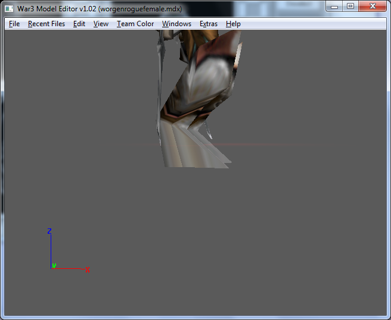Maximize the War3 Model Editor window
The width and height of the screenshot is (391, 320).
(350, 7)
